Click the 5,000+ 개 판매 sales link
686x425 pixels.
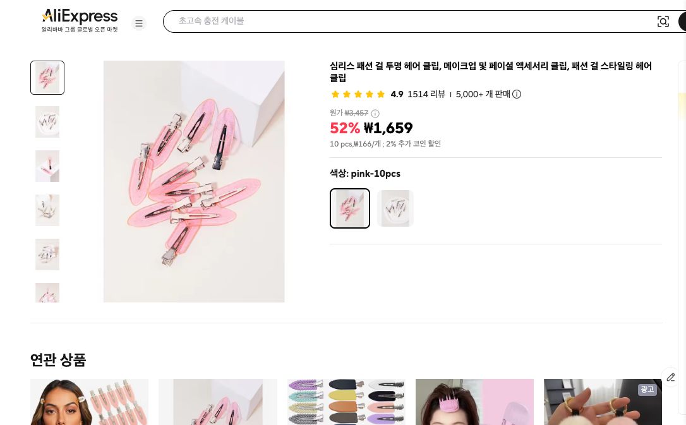[x=483, y=94]
